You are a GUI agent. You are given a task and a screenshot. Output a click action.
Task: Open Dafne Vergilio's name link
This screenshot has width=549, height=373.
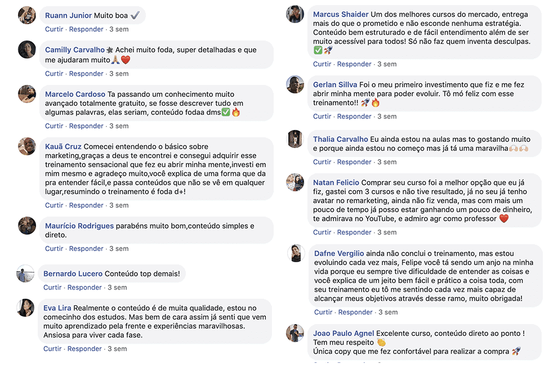point(339,253)
